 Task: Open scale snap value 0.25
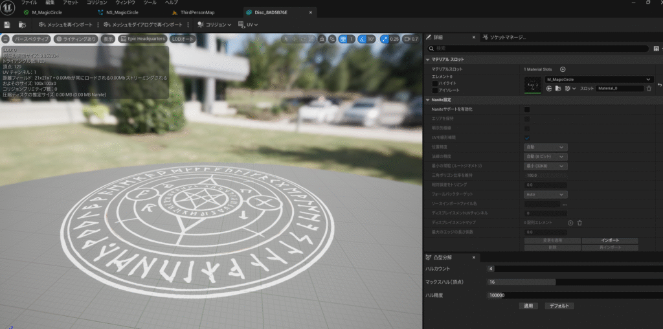point(394,39)
